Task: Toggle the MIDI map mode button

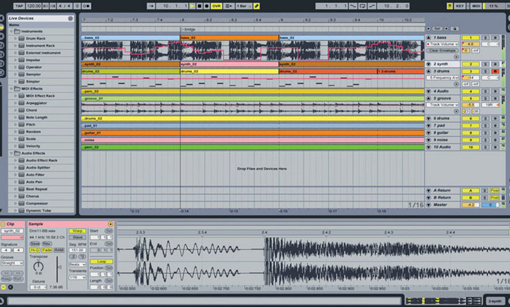Action: coord(476,6)
